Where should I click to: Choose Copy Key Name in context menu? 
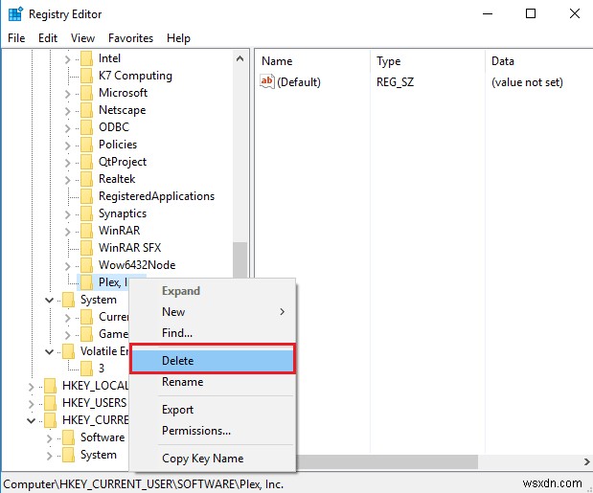click(212, 459)
